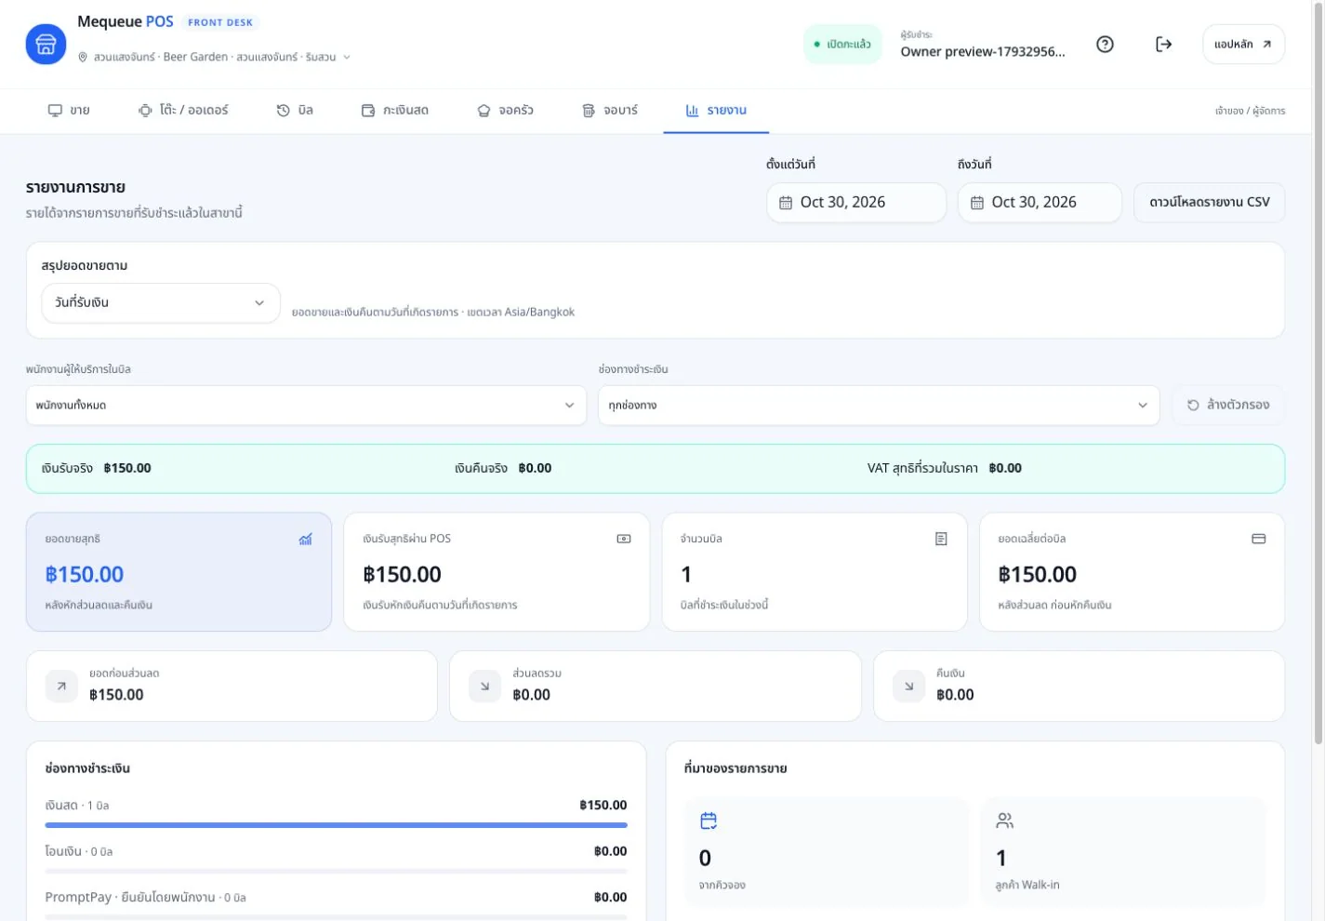Click the โอนเงิน payment progress bar

pos(336,872)
